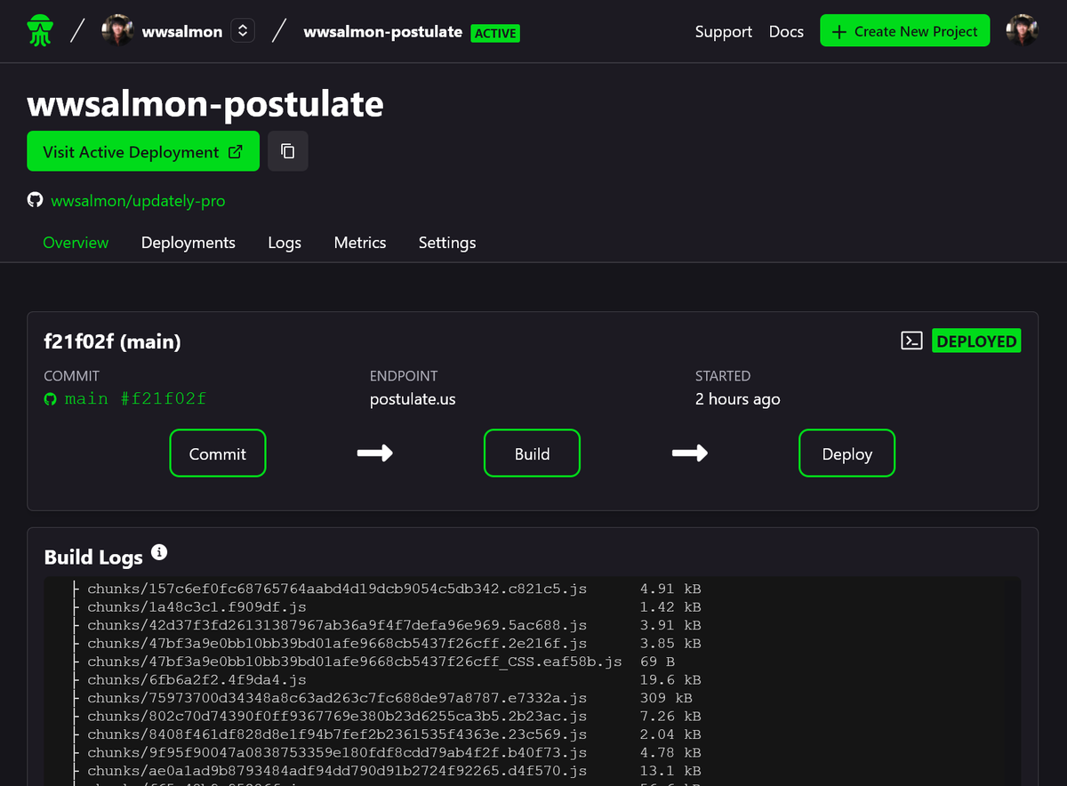Open the wwsalmon account avatar in breadcrumb
Screen dimensions: 1067x786
pyautogui.click(x=117, y=31)
